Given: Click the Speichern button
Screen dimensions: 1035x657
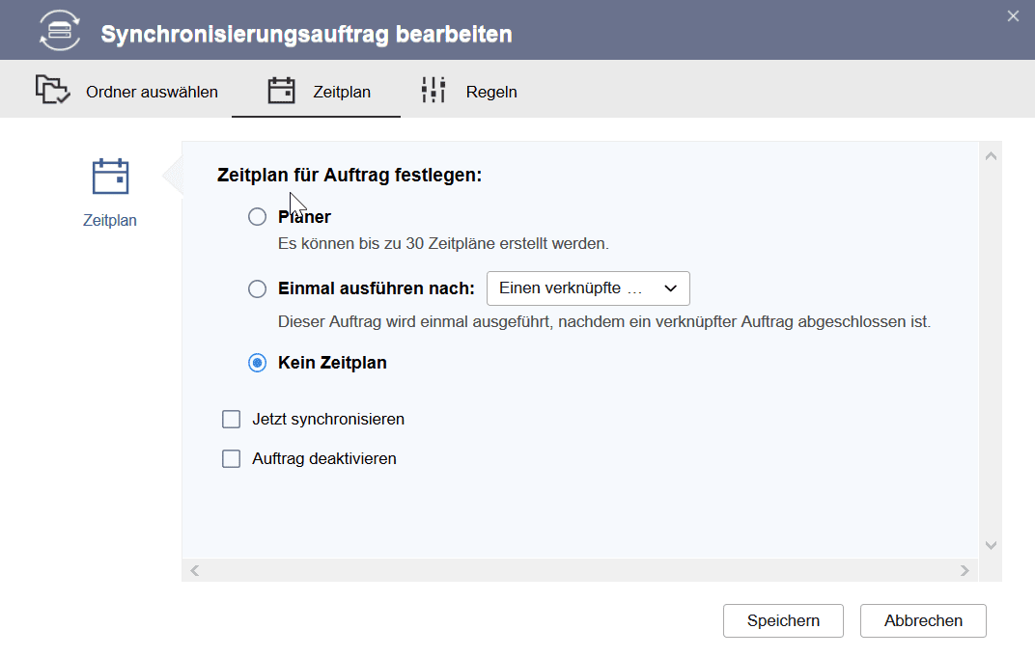Looking at the screenshot, I should (x=783, y=621).
